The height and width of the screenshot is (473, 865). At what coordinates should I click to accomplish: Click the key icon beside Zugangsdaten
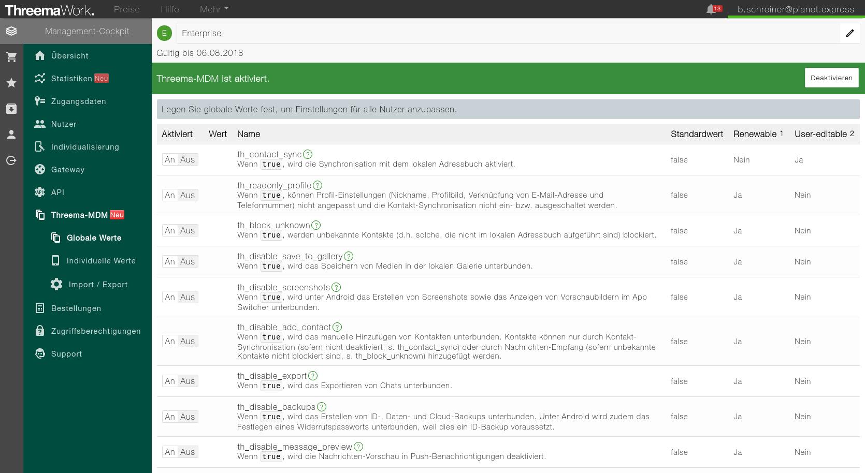(x=40, y=101)
